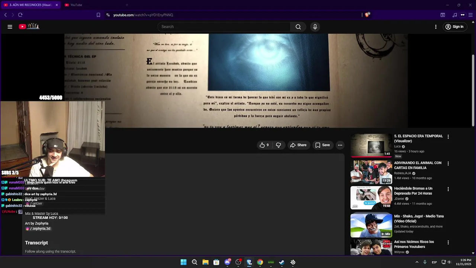The image size is (476, 268).
Task: Open menu for ADIVINANDO EL ANIMAL video
Action: tap(448, 163)
